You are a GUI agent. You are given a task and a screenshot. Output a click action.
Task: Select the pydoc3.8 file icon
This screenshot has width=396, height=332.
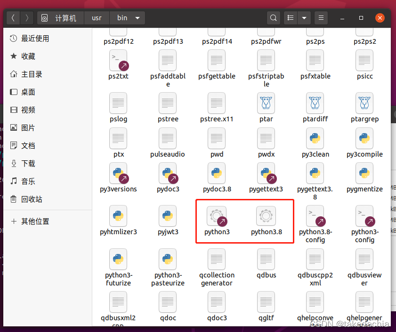[217, 173]
